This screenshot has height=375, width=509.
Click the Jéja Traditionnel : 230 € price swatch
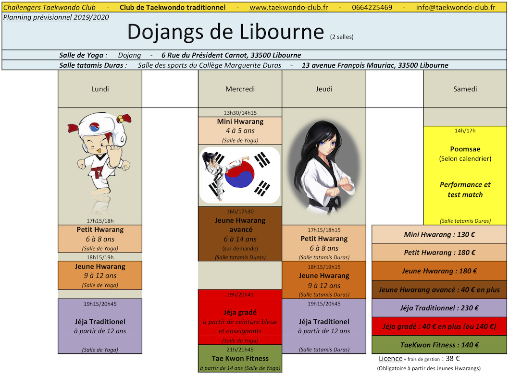[x=438, y=308]
